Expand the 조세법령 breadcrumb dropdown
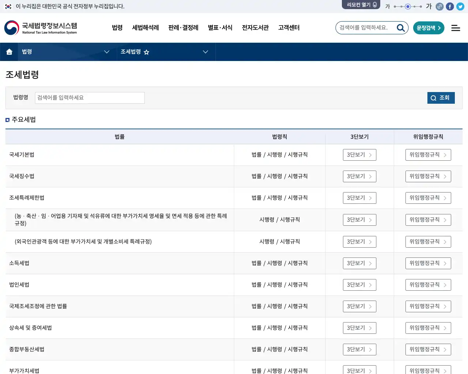This screenshot has width=468, height=374. tap(205, 52)
